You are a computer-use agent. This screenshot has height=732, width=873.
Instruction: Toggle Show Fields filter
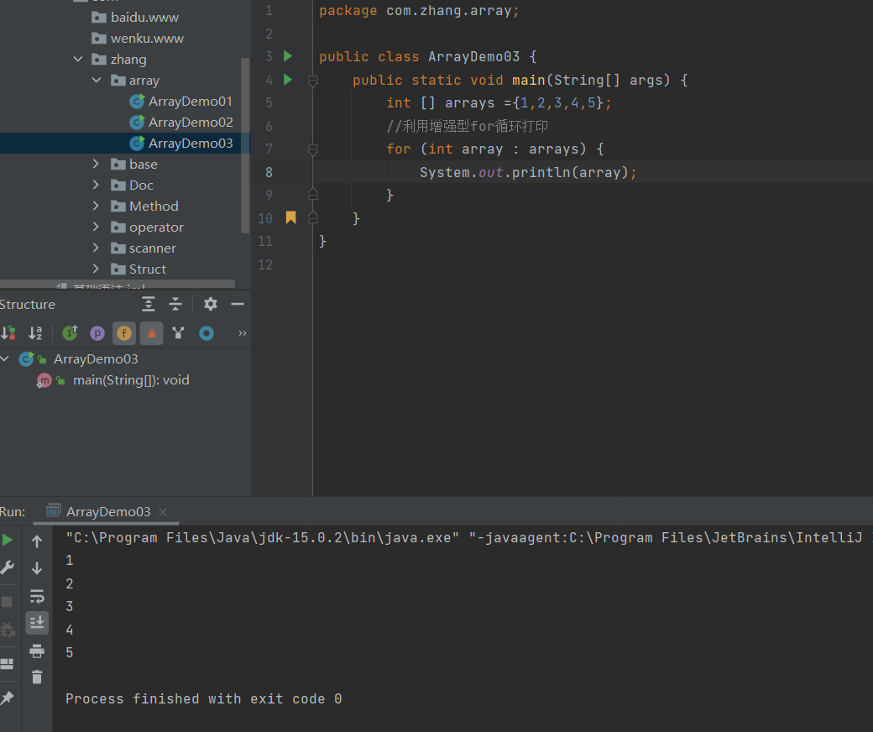pyautogui.click(x=124, y=333)
